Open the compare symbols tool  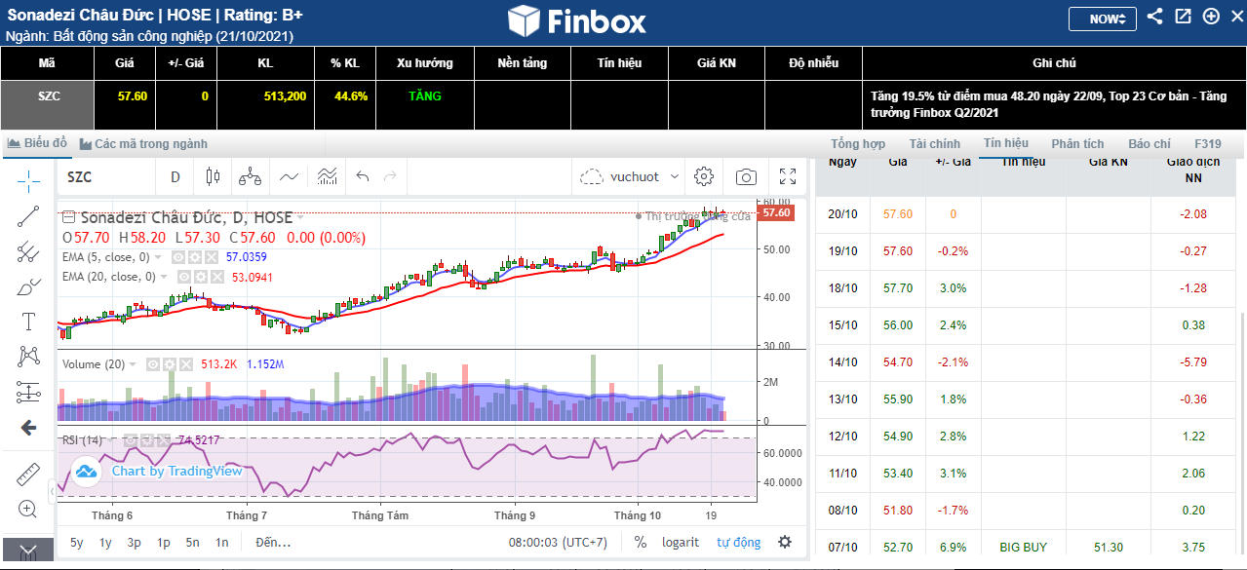click(x=250, y=176)
